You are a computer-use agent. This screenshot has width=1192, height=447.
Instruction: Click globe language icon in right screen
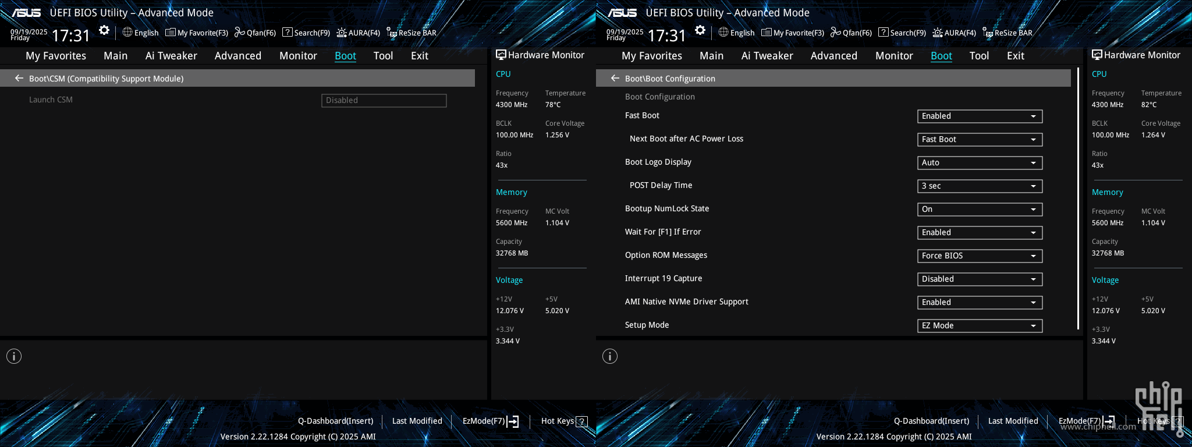(x=723, y=32)
